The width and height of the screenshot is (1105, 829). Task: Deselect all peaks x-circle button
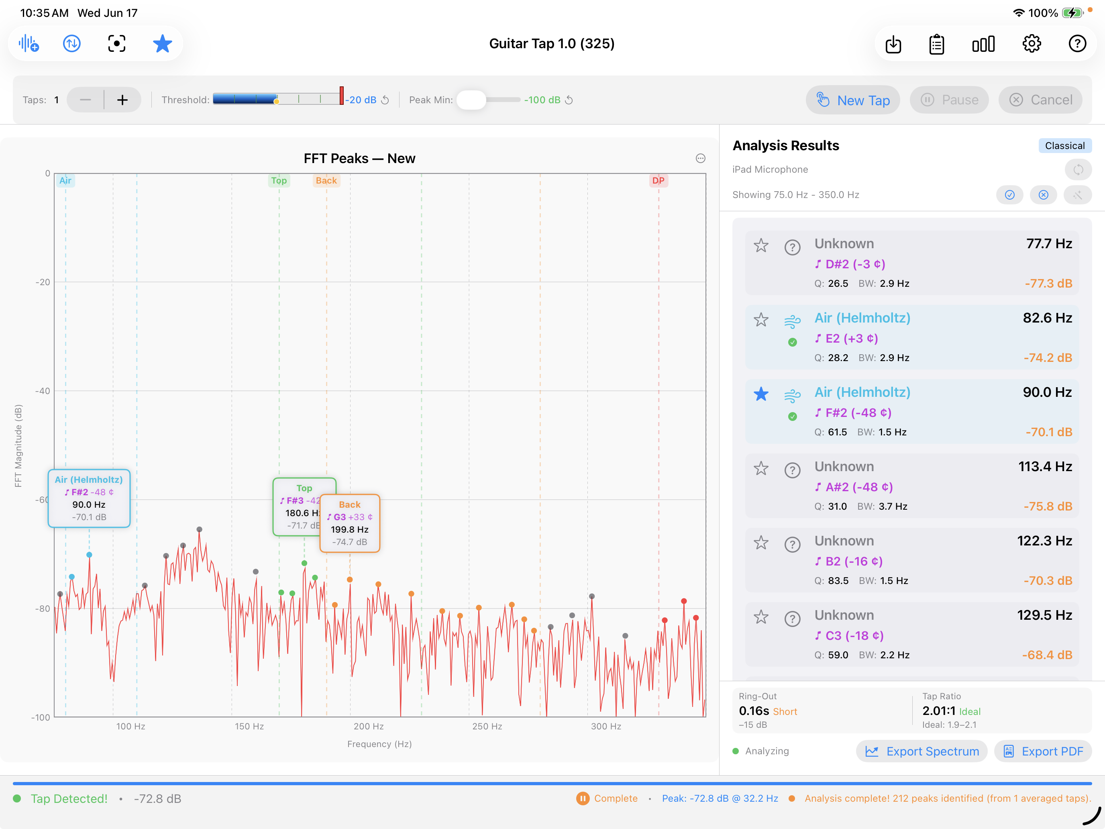pos(1044,195)
